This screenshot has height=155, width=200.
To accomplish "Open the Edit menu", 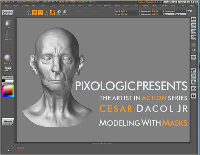I will (x=43, y=6).
